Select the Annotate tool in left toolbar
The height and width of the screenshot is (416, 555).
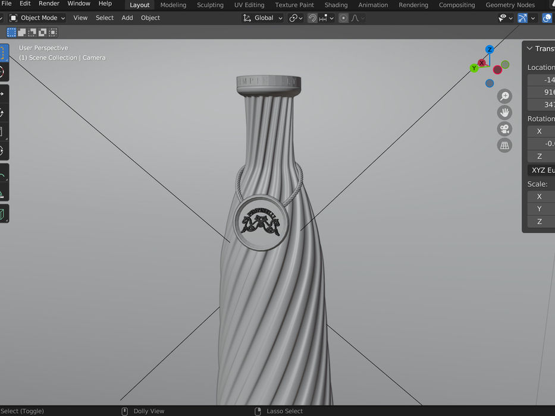click(x=3, y=173)
